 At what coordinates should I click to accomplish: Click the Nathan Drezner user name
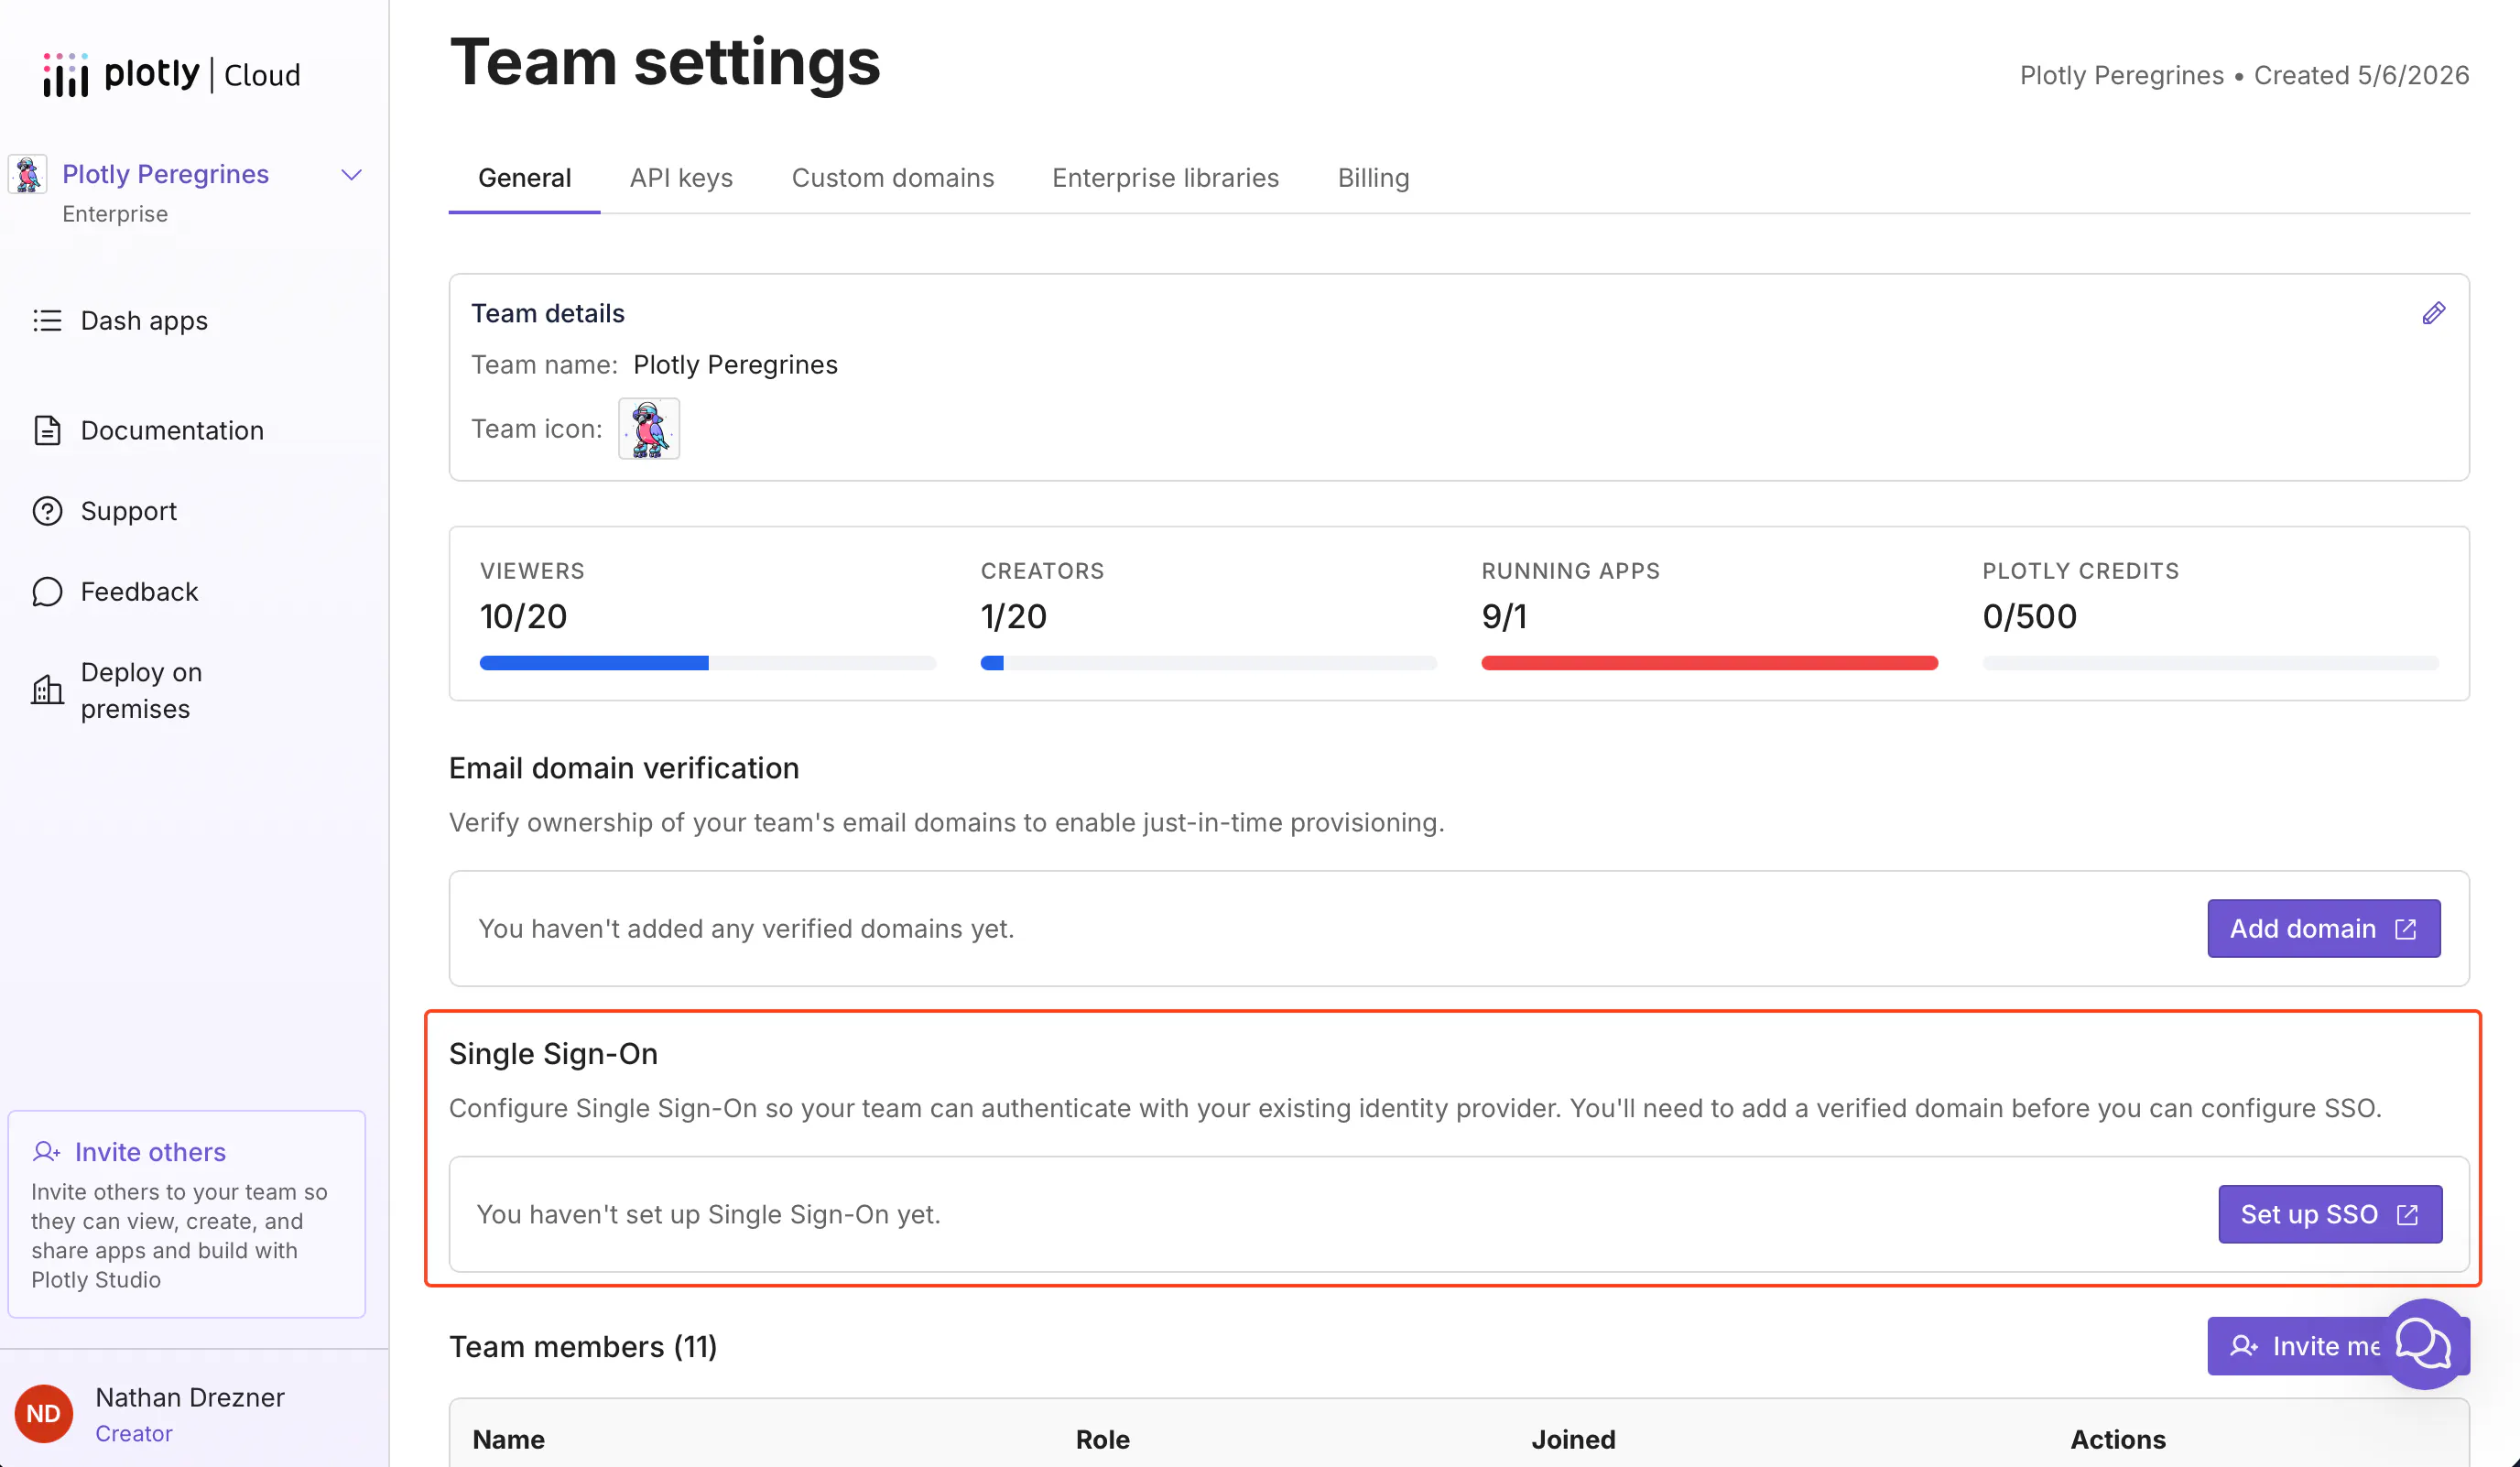pyautogui.click(x=190, y=1397)
